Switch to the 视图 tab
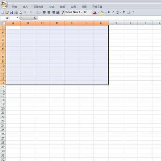This screenshot has height=161, width=161. [84, 7]
